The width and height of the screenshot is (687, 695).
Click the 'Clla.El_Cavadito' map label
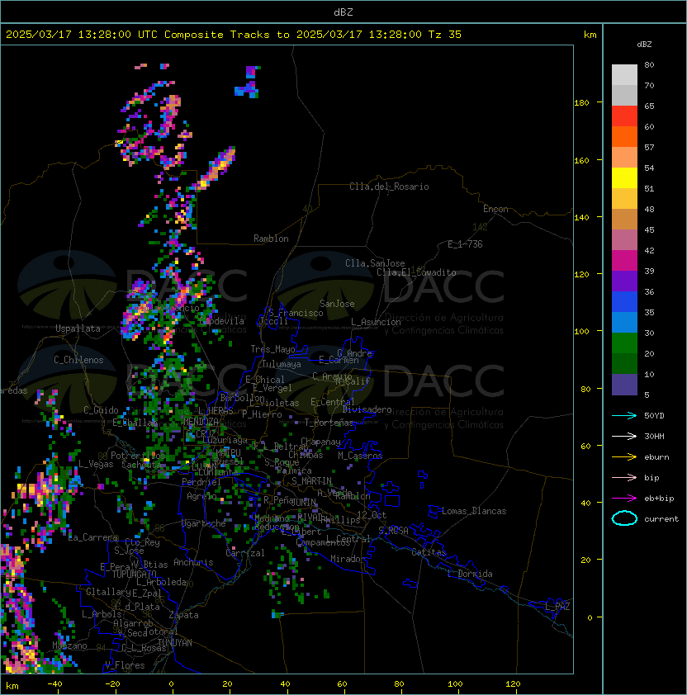pyautogui.click(x=416, y=272)
